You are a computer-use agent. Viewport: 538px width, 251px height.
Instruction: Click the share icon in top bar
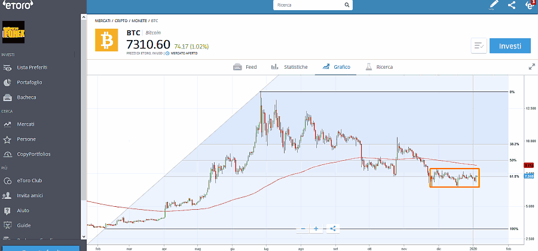(512, 5)
